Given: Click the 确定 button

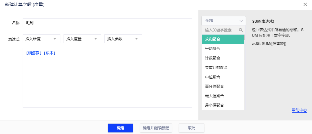Looking at the screenshot, I should [120, 128].
